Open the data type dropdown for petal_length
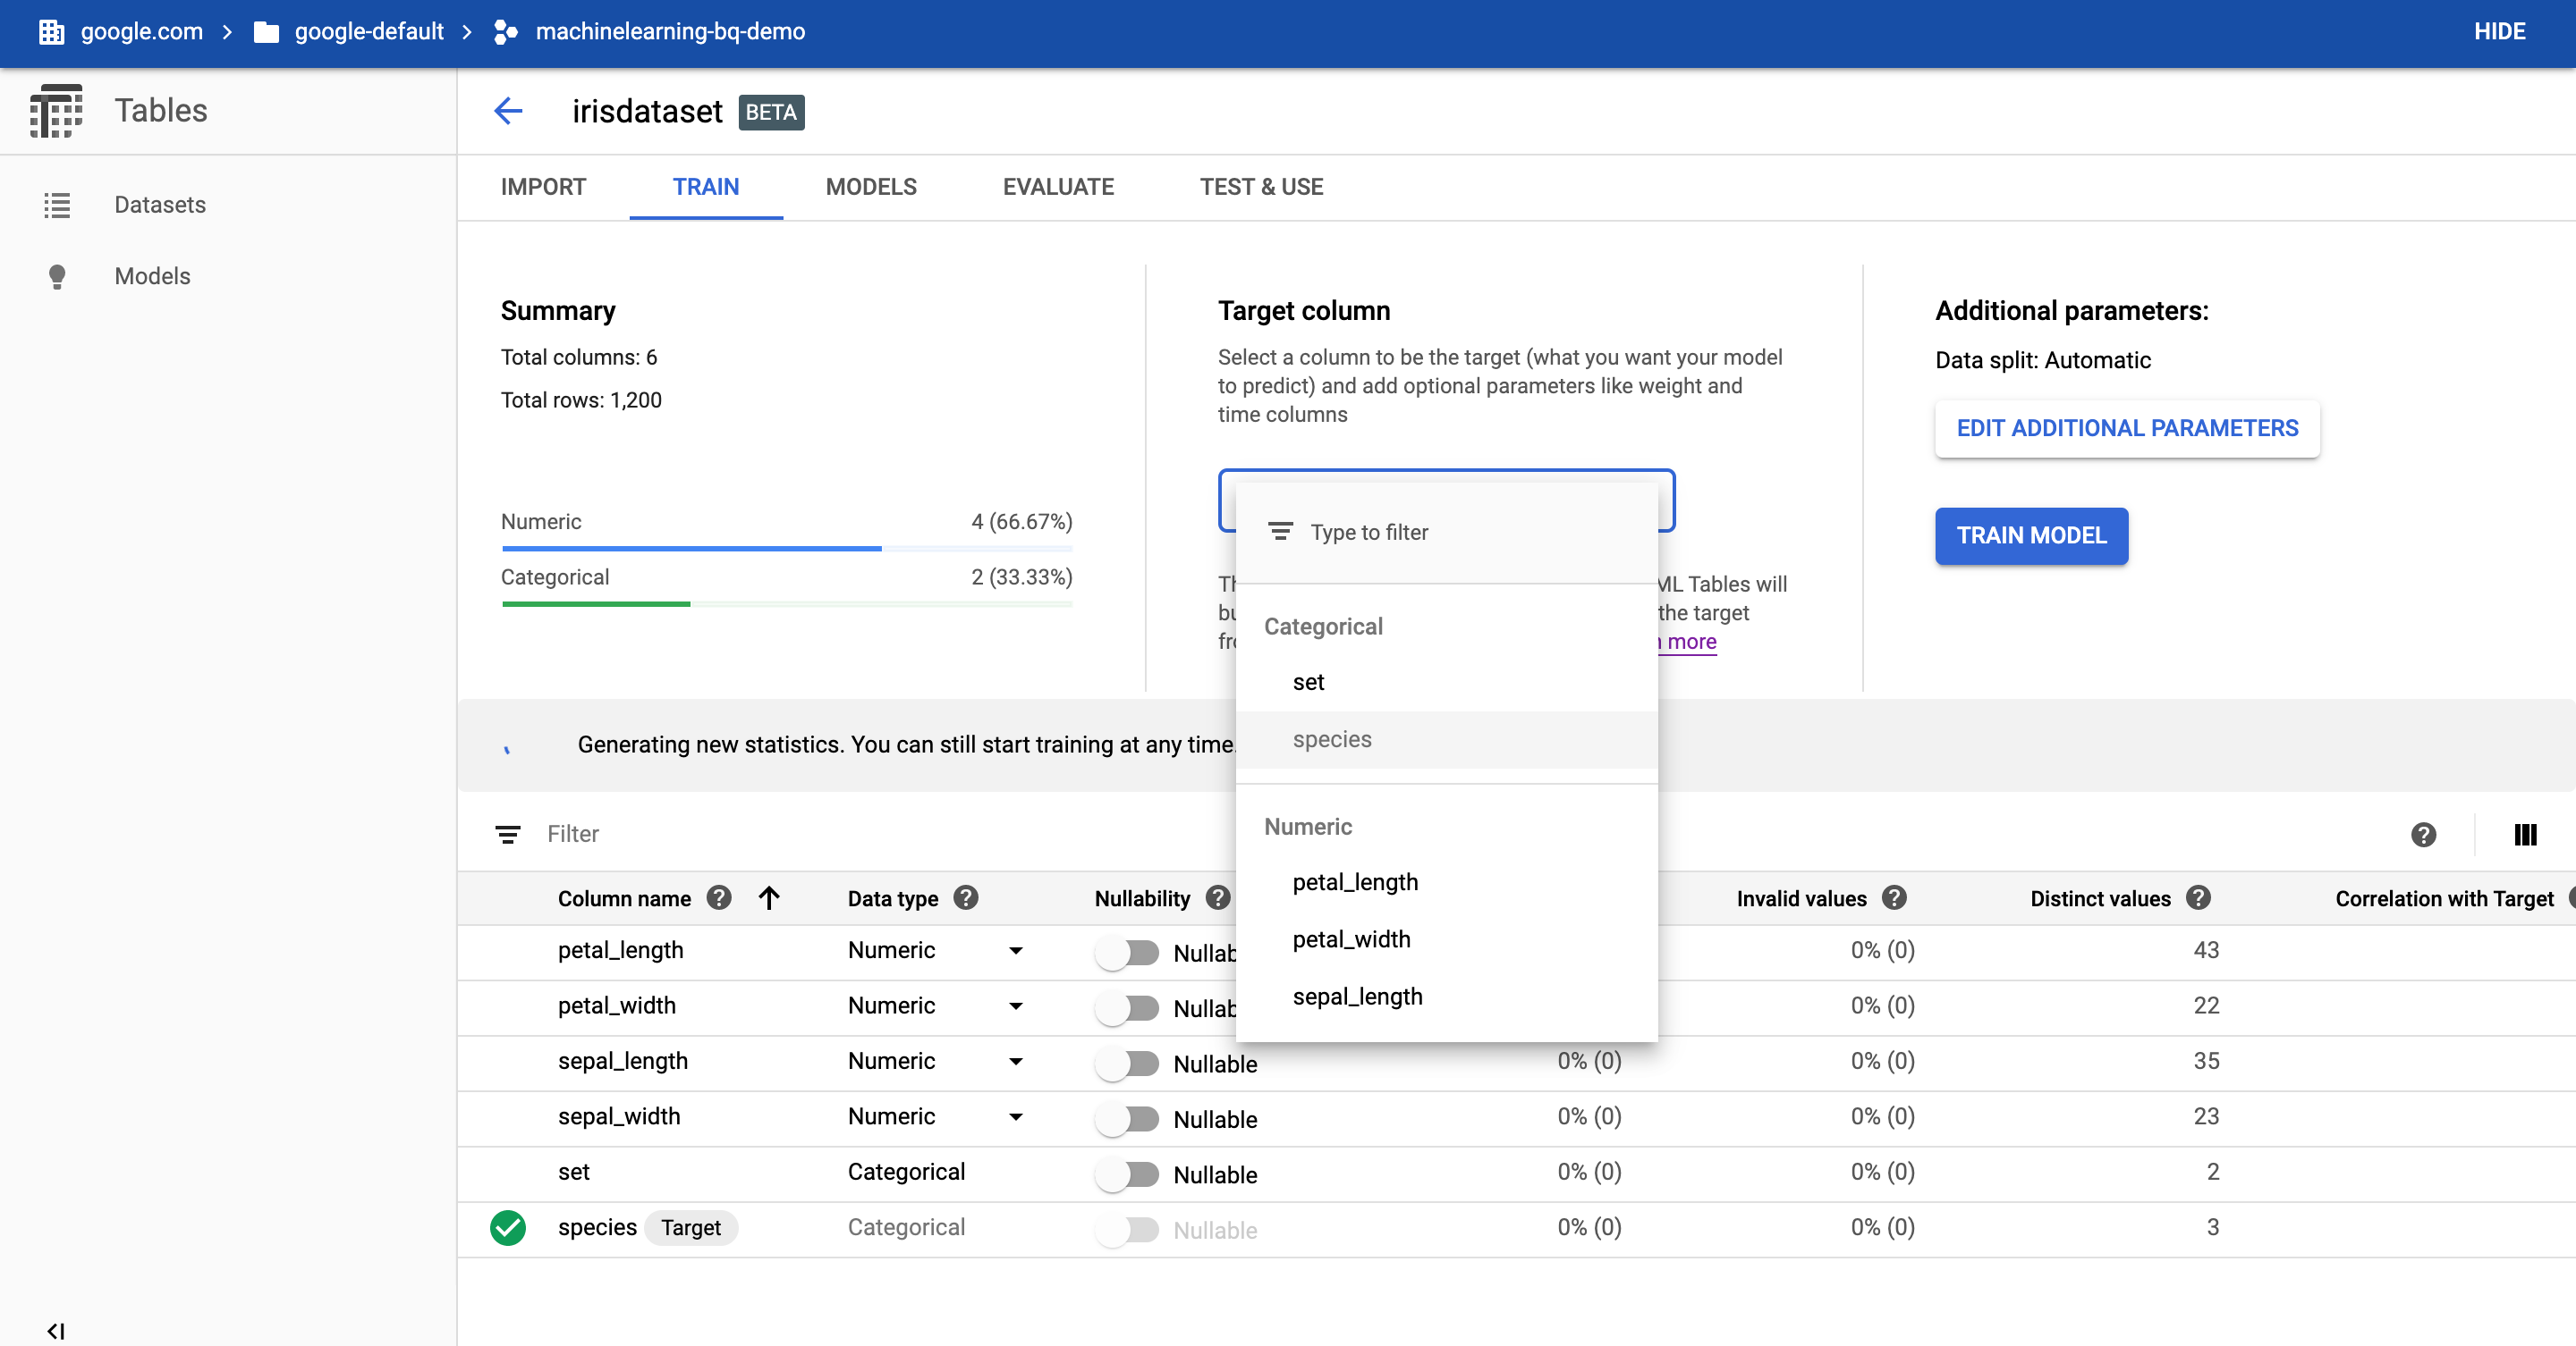The width and height of the screenshot is (2576, 1346). click(1017, 951)
